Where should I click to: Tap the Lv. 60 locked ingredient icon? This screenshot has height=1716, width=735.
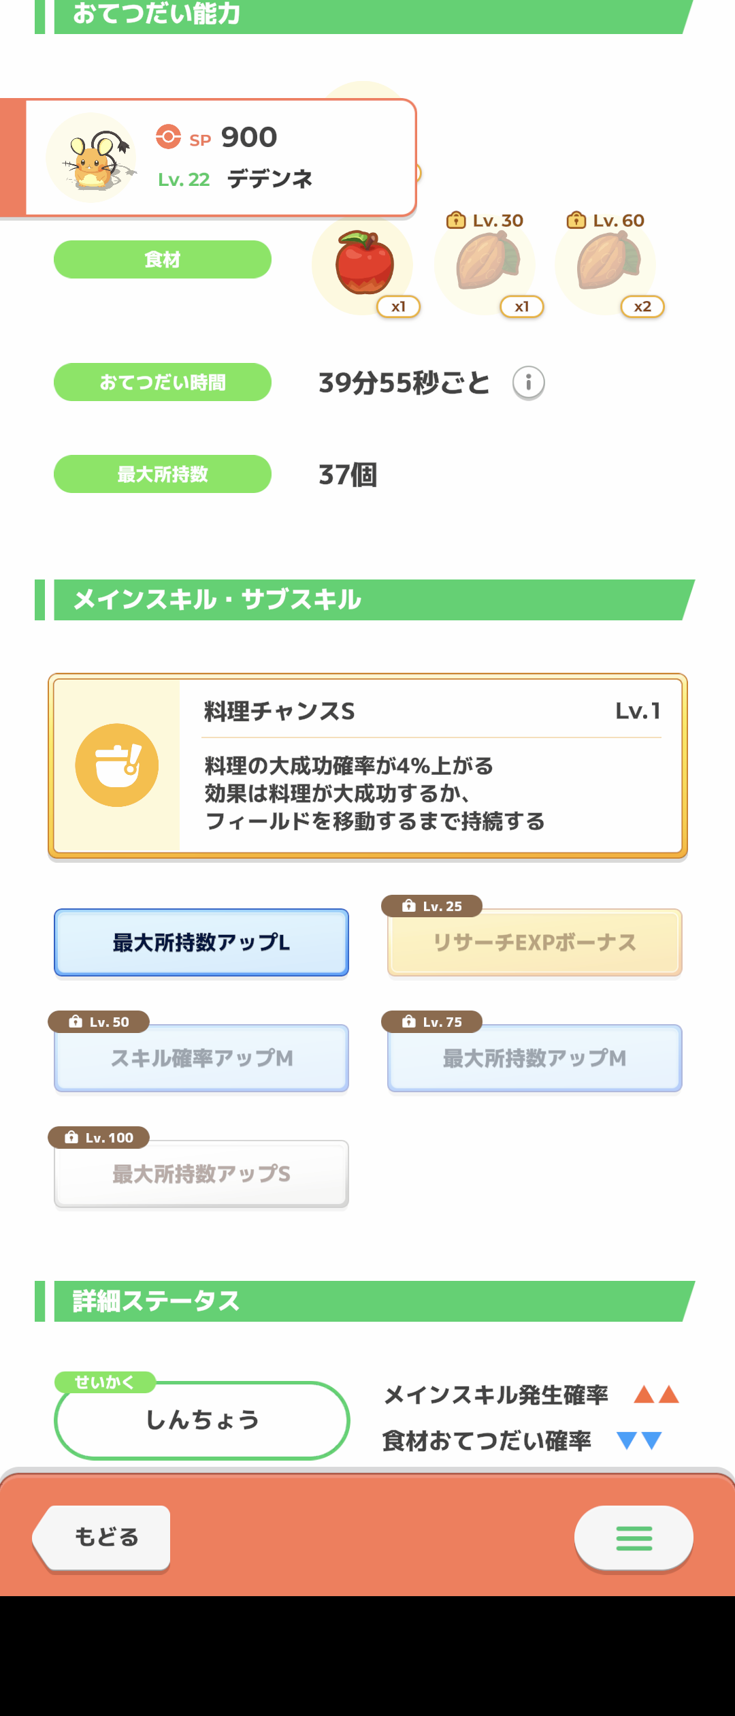[x=606, y=265]
